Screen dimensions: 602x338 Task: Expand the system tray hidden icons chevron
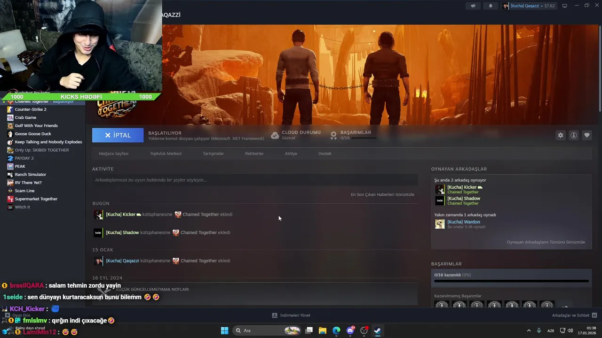[529, 330]
